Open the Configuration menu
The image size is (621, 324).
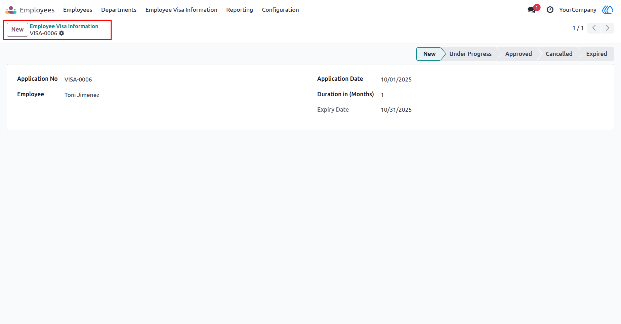280,10
